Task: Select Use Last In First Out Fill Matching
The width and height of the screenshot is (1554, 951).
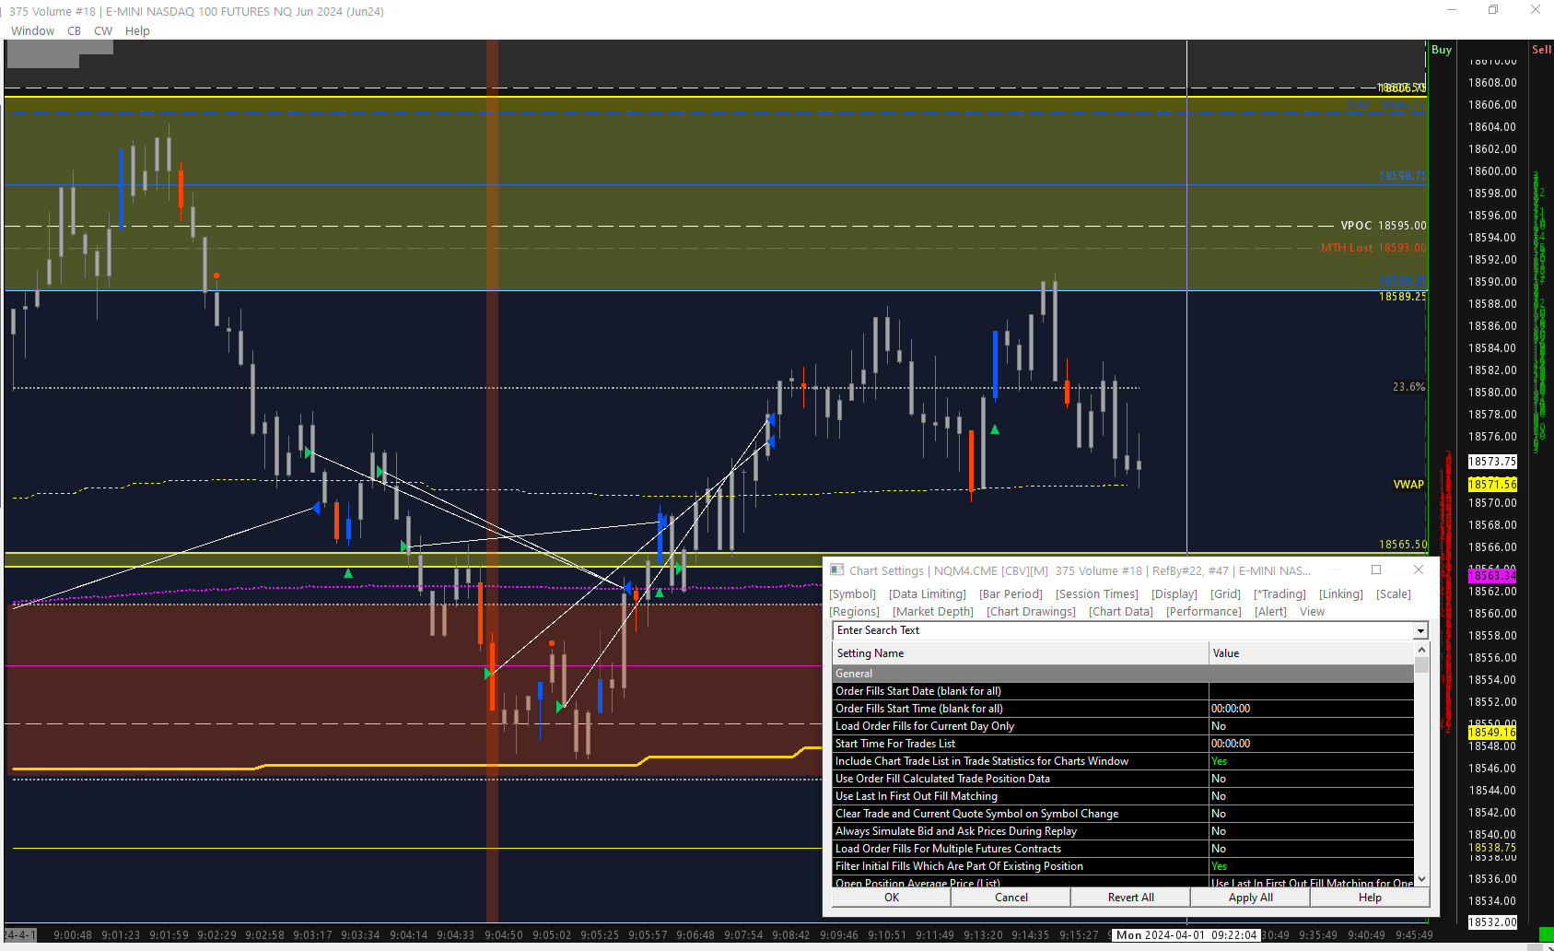Action: (1123, 796)
